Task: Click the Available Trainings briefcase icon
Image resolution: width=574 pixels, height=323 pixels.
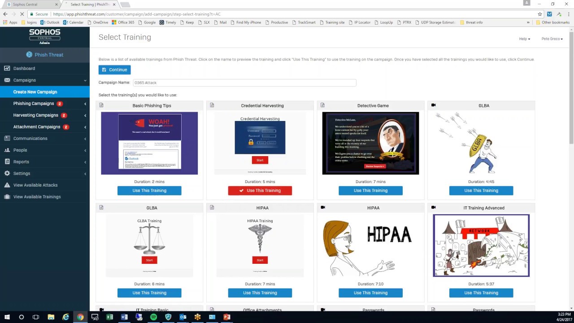Action: point(7,196)
